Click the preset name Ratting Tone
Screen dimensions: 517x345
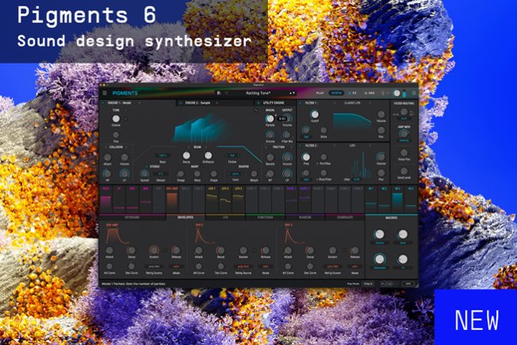(258, 93)
